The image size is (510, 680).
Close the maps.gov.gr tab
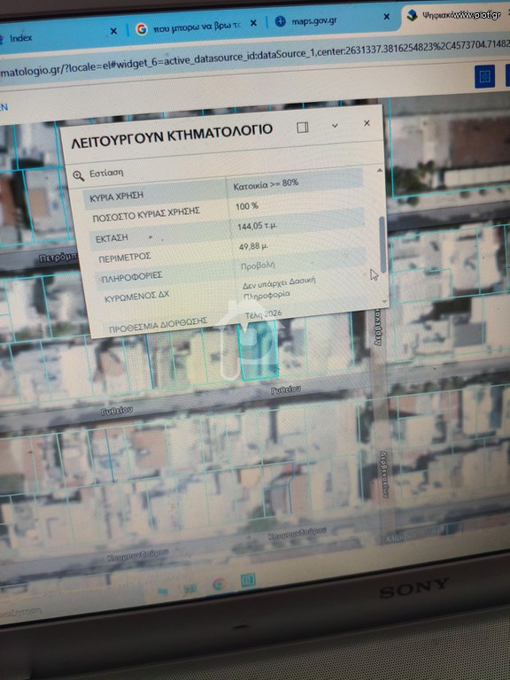point(386,17)
